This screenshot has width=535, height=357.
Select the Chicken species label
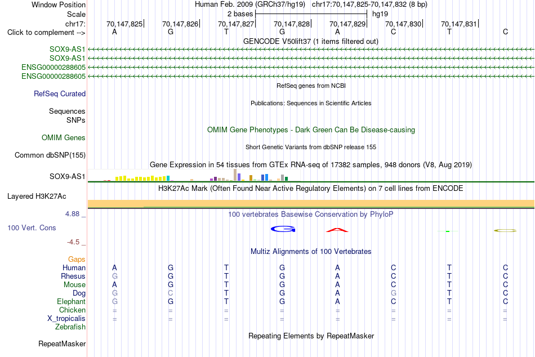pyautogui.click(x=72, y=310)
